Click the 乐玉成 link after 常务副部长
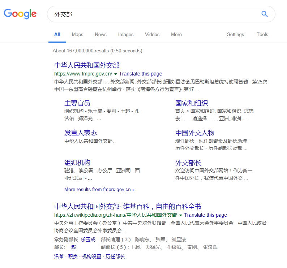 [88, 239]
